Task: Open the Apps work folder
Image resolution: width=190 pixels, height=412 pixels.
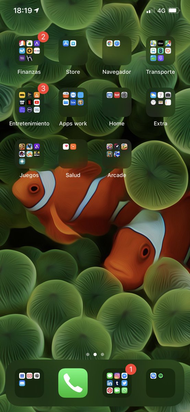Action: click(73, 102)
